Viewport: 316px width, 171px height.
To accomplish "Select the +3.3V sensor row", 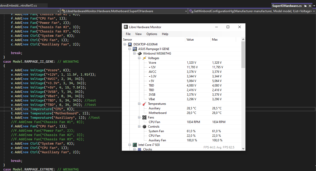I will click(x=182, y=76).
